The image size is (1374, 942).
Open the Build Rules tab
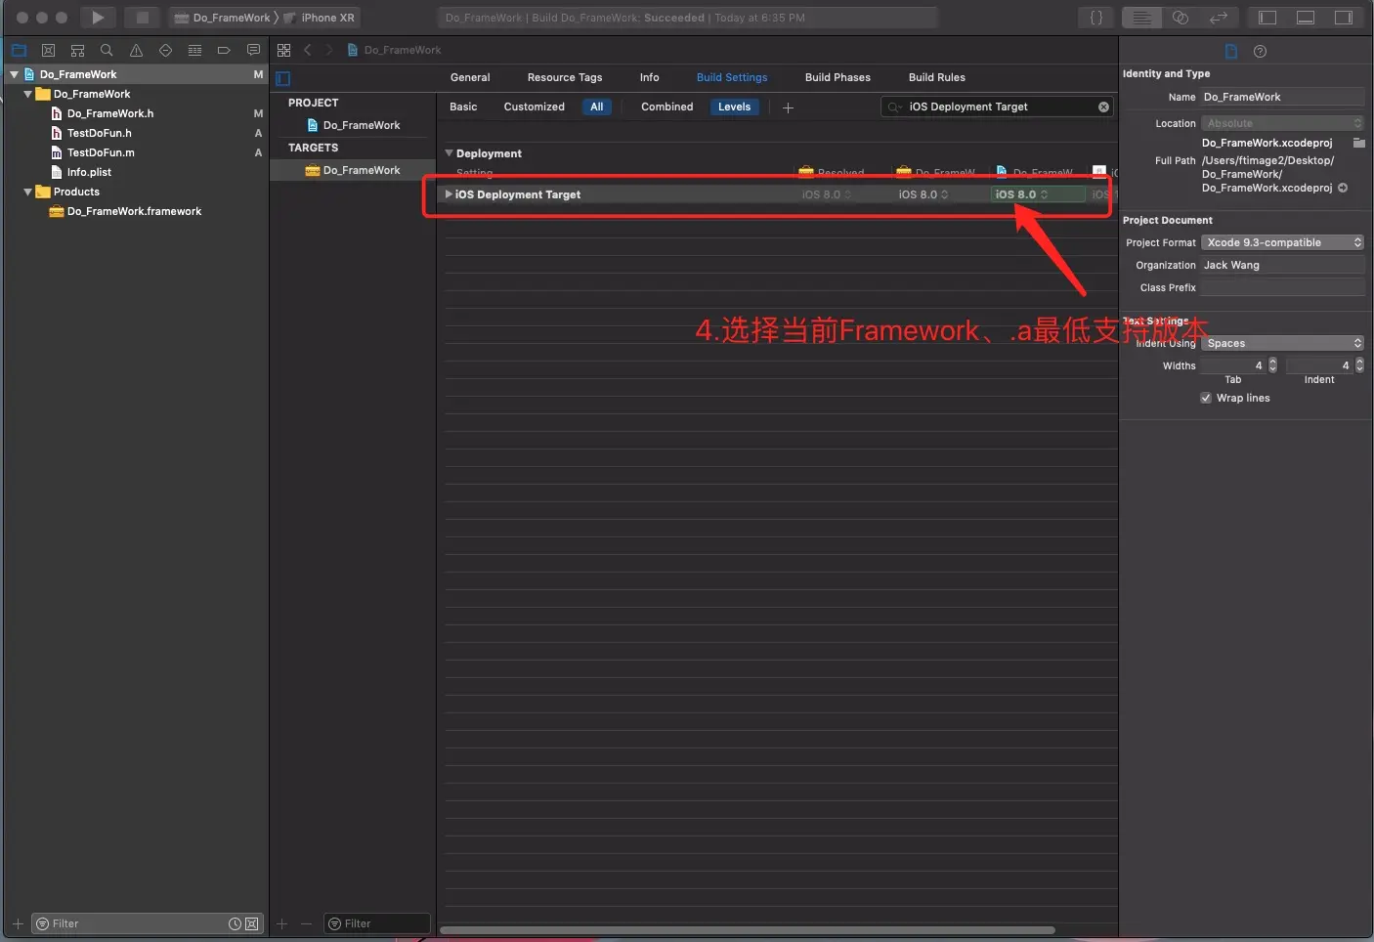tap(937, 77)
